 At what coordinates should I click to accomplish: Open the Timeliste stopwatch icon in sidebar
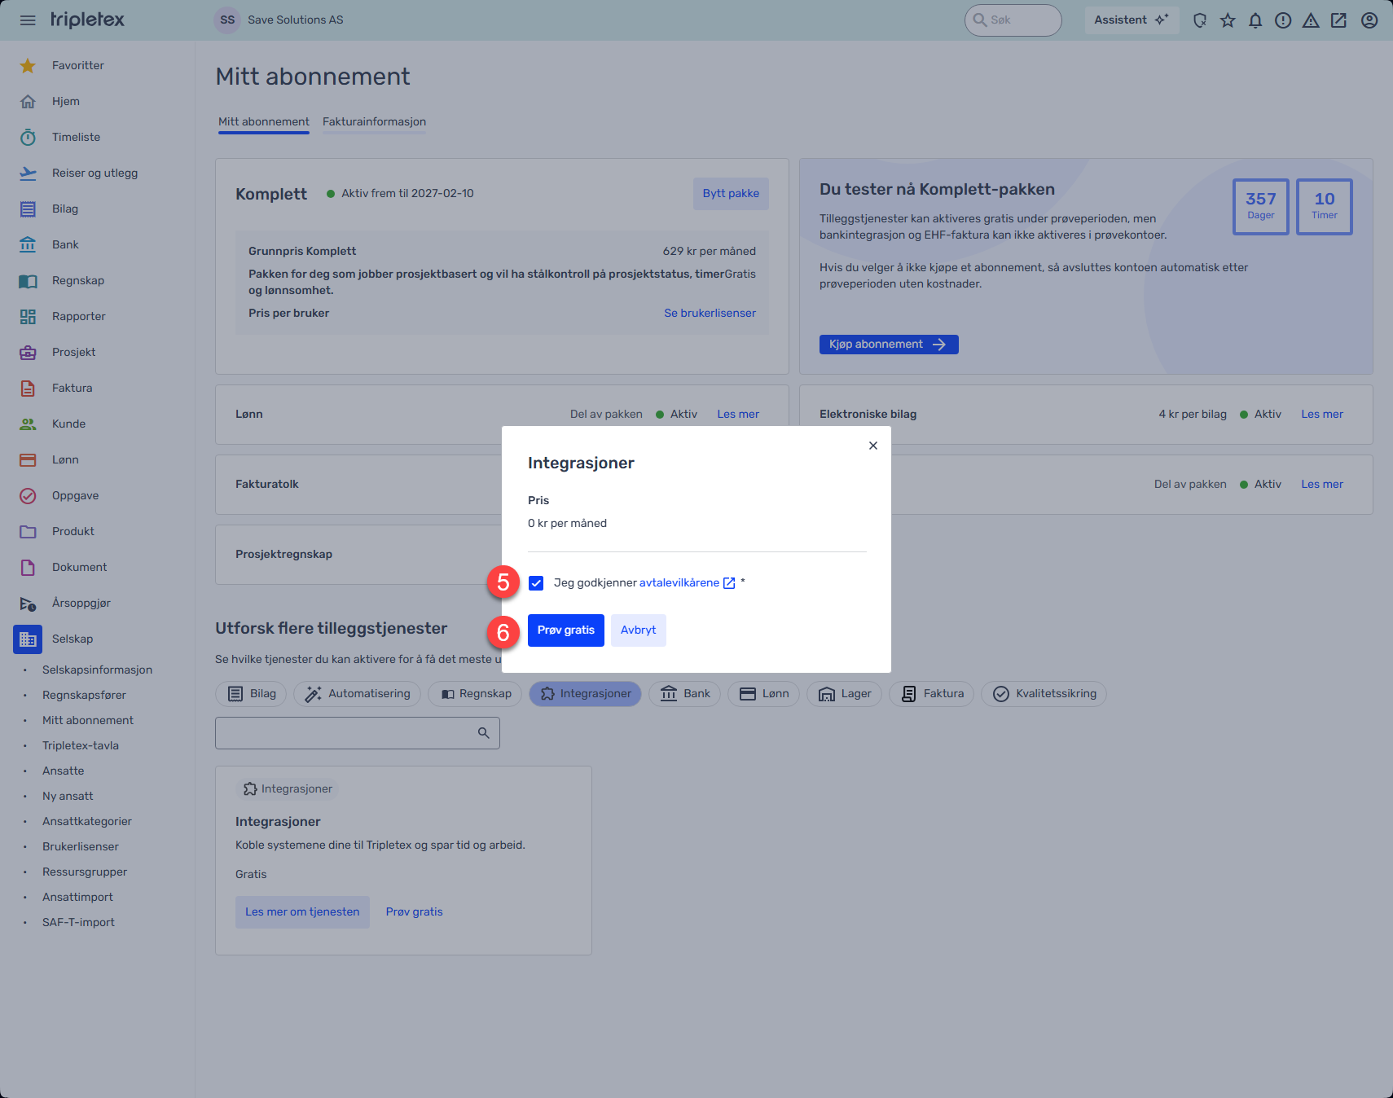(x=28, y=137)
